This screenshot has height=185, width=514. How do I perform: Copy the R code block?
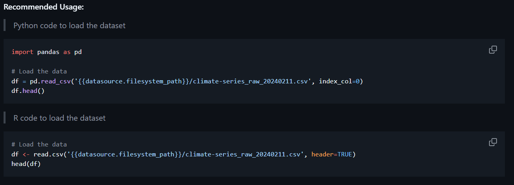[x=493, y=142]
